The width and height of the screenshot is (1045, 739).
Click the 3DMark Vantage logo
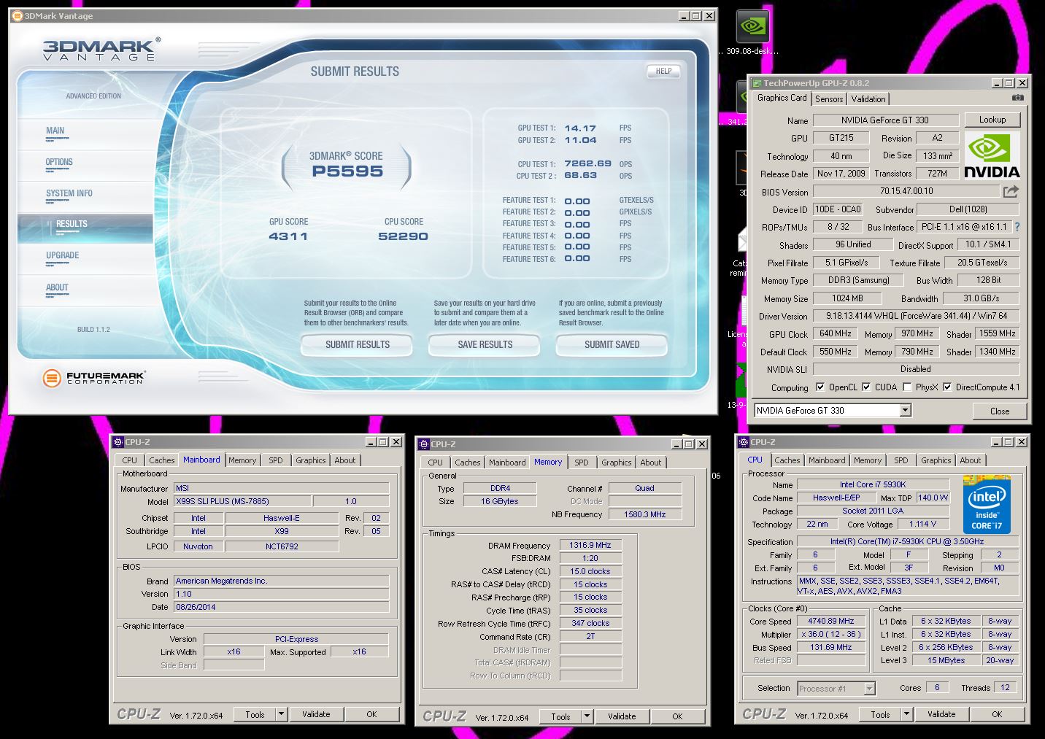100,50
